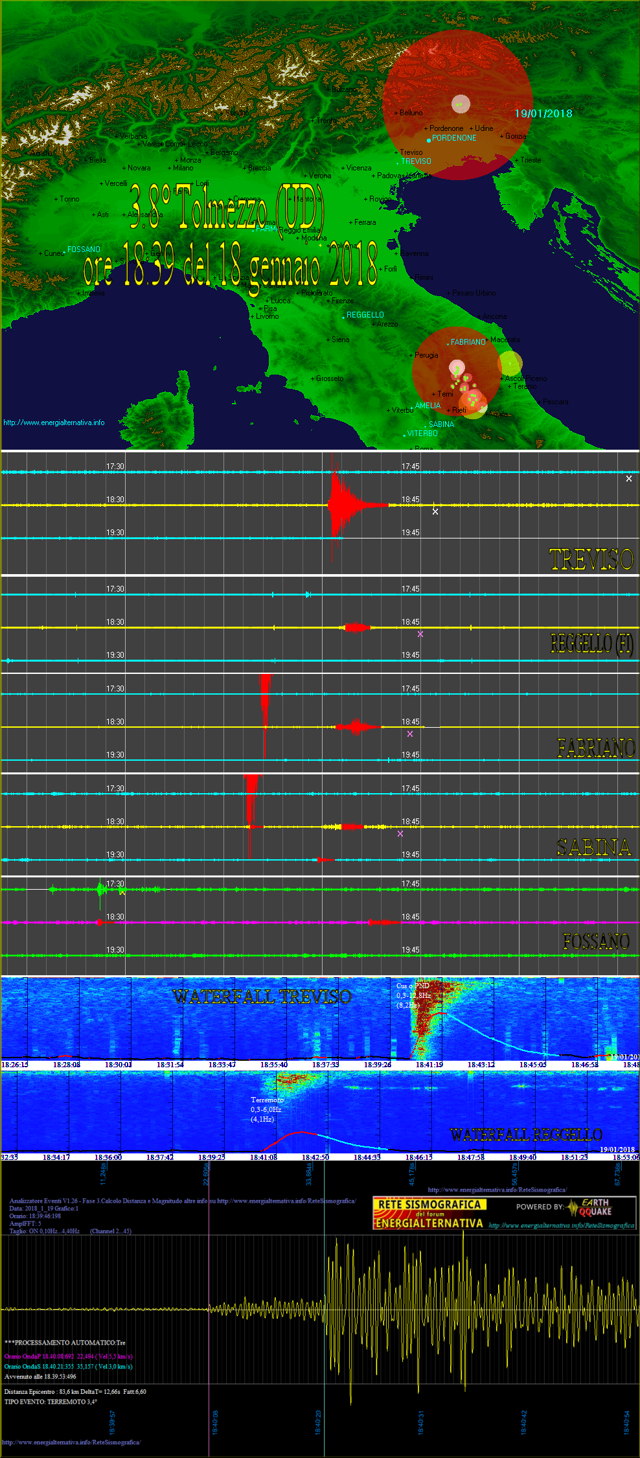Open ReteSismografica link above the logo
640x1458 pixels.
tap(497, 1190)
